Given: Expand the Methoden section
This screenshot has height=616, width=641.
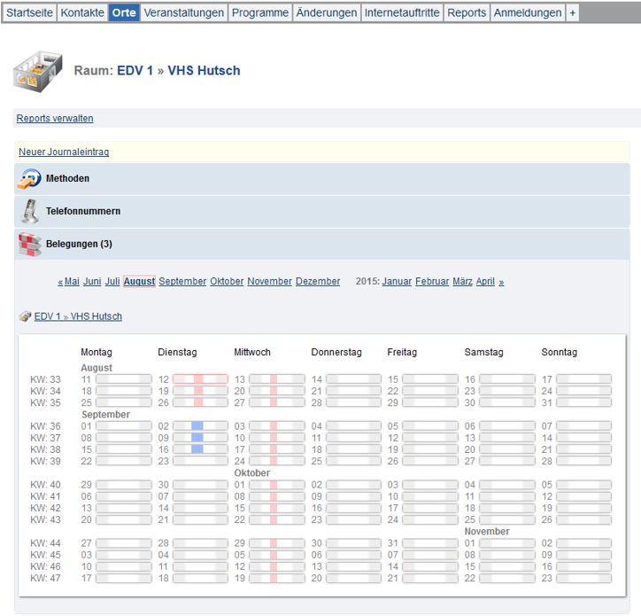Looking at the screenshot, I should tap(67, 179).
